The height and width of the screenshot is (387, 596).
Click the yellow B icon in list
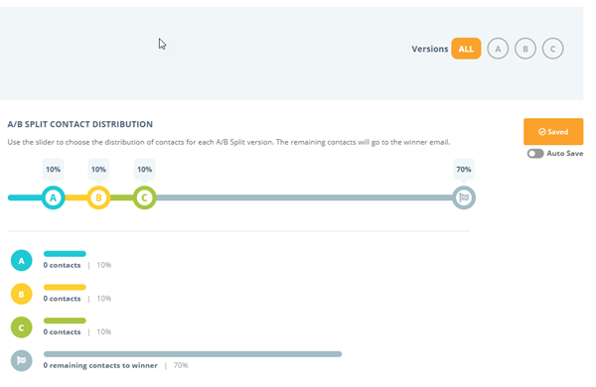click(21, 294)
